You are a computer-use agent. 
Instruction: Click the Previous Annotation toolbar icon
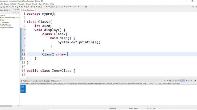(66, 7)
